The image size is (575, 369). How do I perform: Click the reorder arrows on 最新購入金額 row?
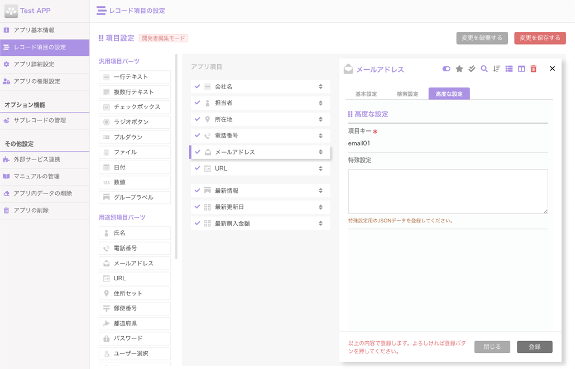click(x=320, y=223)
